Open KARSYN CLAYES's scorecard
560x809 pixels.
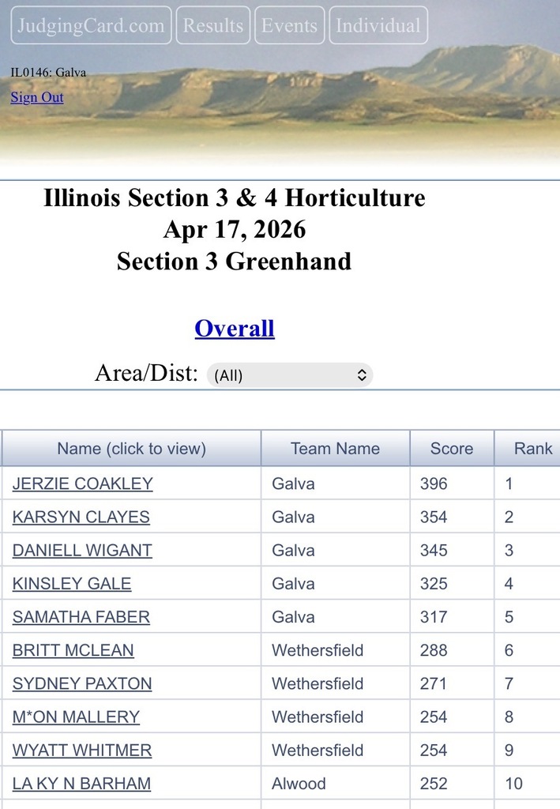[80, 517]
